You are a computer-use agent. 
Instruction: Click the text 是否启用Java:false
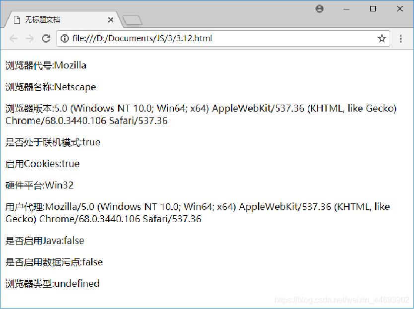45,241
